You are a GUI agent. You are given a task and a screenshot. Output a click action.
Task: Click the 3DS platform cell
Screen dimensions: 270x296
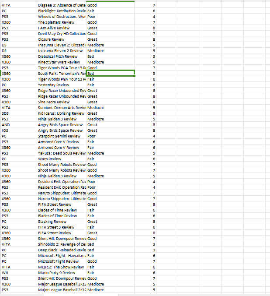[18, 113]
